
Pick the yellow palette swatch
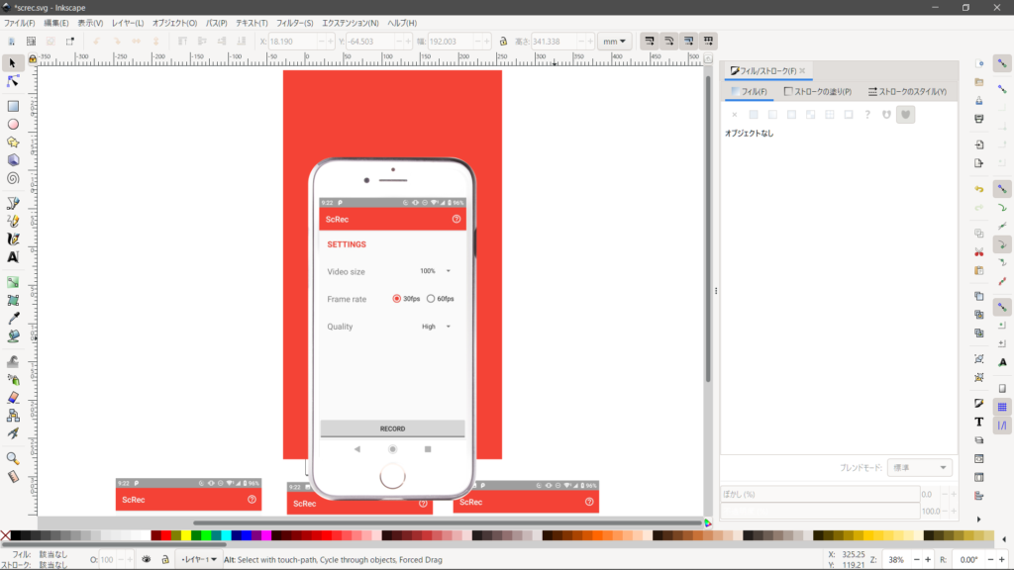[186, 535]
